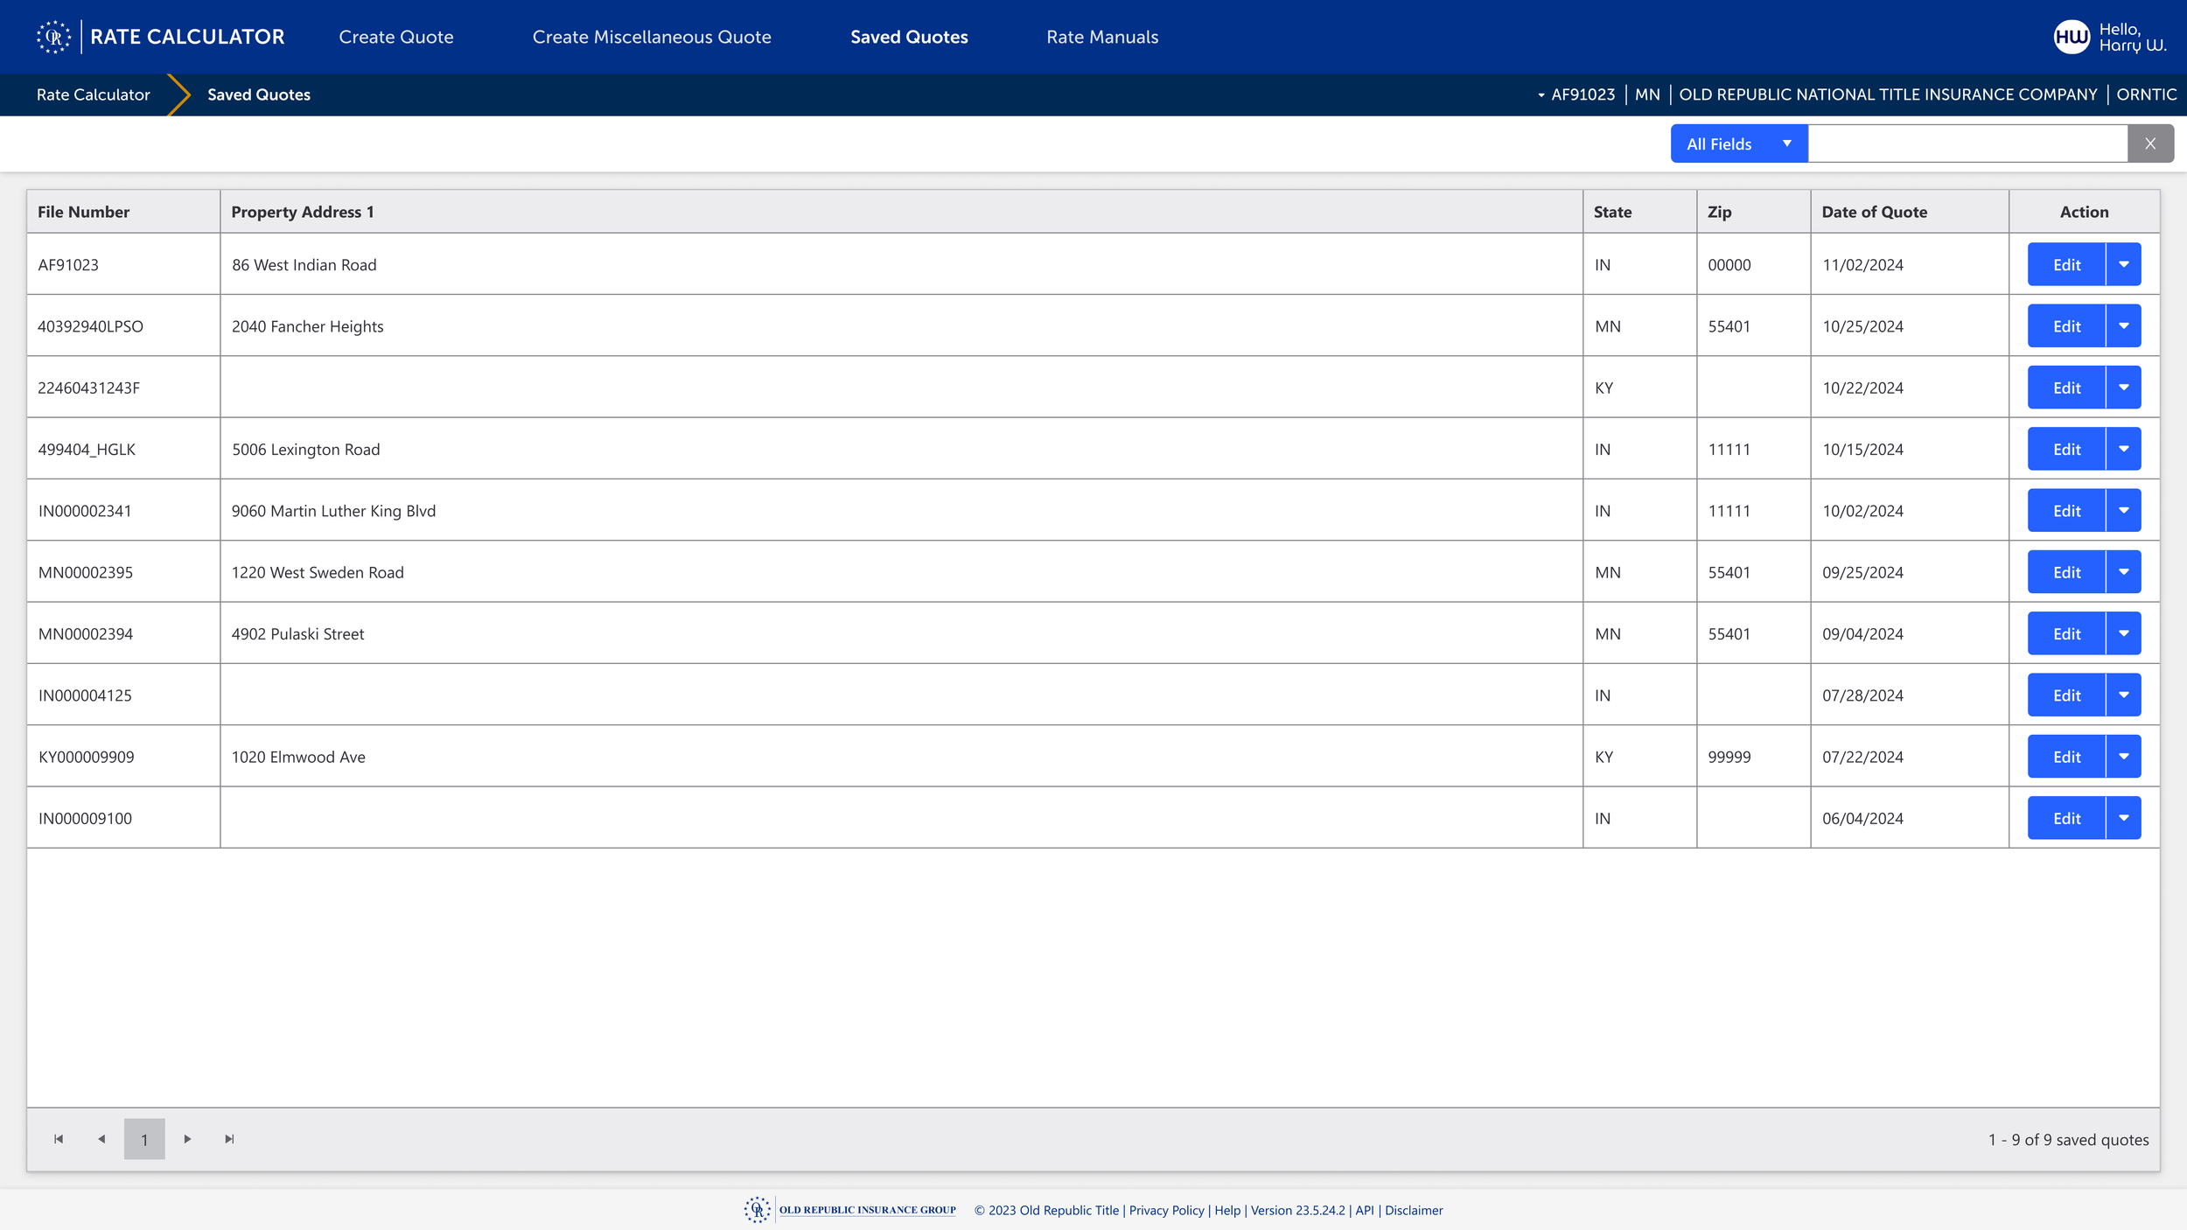The image size is (2187, 1230).
Task: Sort by Date of Quote column header
Action: (1874, 212)
